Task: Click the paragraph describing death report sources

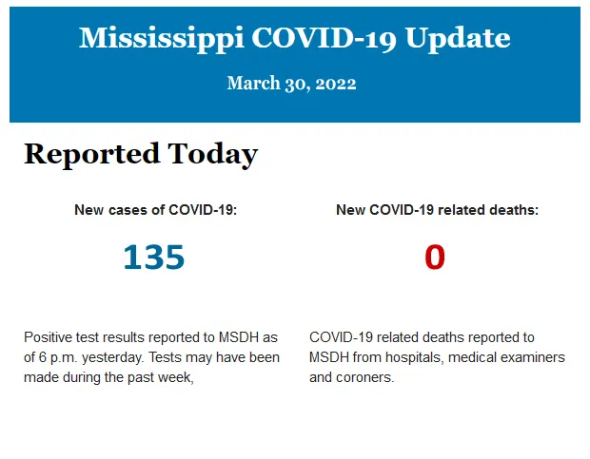Action: [x=437, y=357]
